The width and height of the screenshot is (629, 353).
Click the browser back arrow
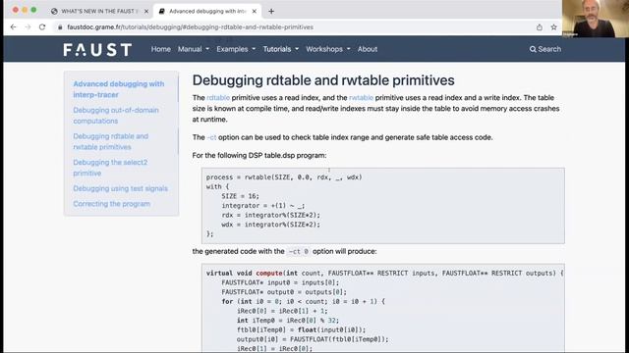[x=13, y=26]
